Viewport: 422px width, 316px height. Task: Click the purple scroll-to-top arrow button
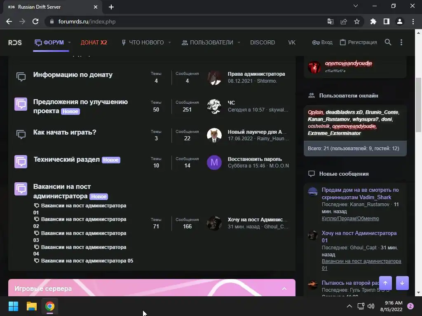tap(385, 283)
